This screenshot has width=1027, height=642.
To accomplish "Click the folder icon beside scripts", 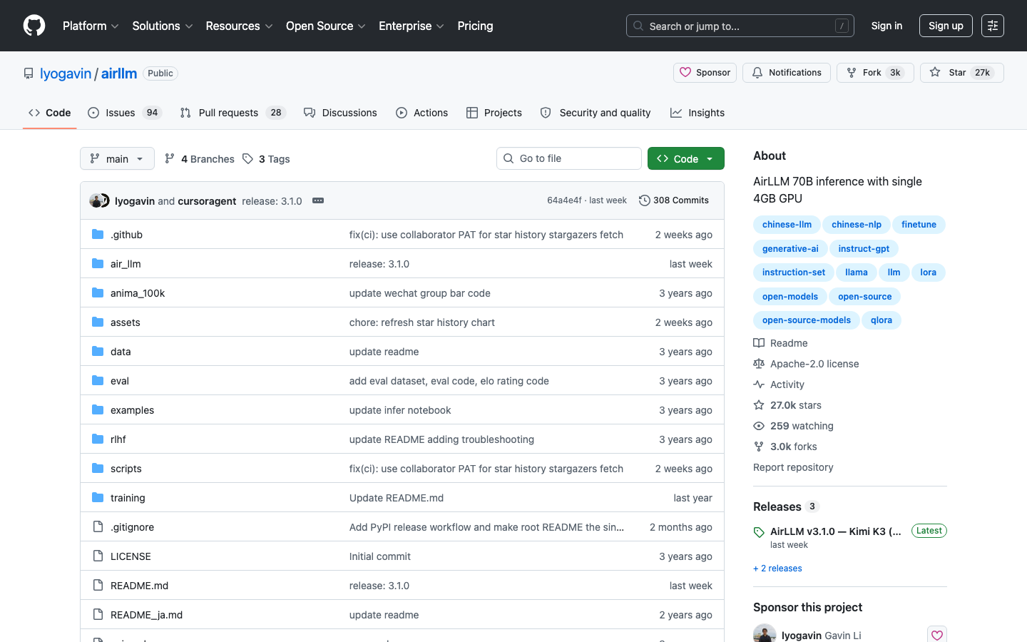I will pos(98,468).
